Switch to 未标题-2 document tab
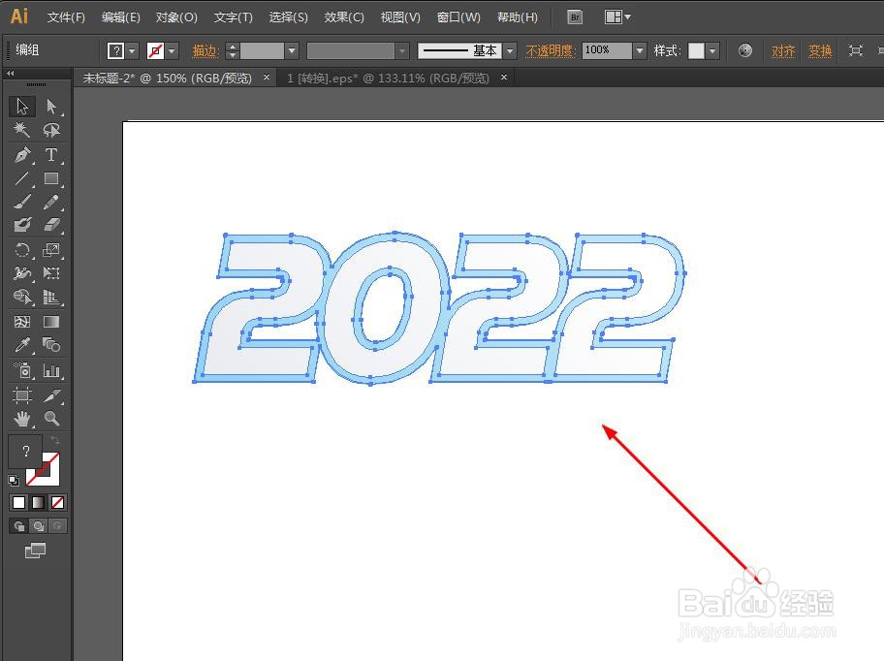 pyautogui.click(x=168, y=79)
